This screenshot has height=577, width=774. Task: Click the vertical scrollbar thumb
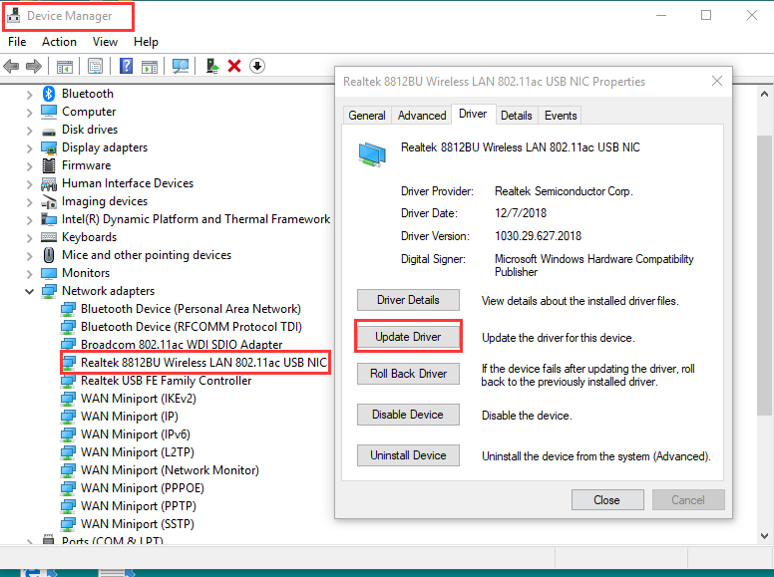(764, 275)
